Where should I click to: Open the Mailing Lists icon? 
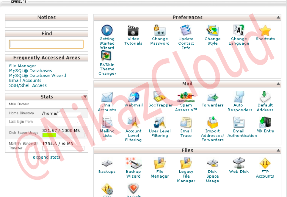(x=107, y=122)
